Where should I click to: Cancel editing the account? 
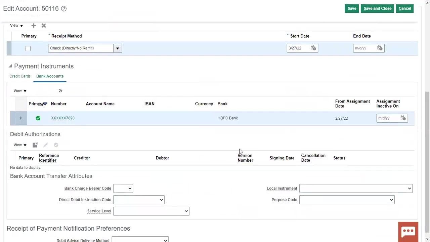coord(405,8)
